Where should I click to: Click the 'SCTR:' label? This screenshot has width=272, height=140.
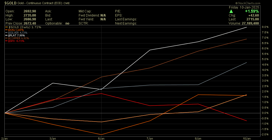[x=84, y=23]
